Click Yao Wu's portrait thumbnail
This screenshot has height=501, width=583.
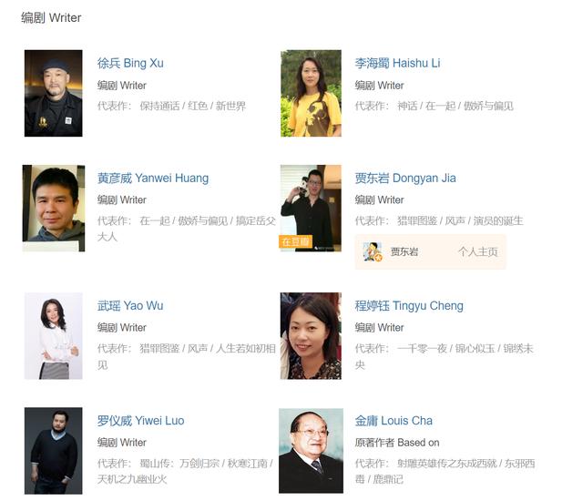(54, 336)
